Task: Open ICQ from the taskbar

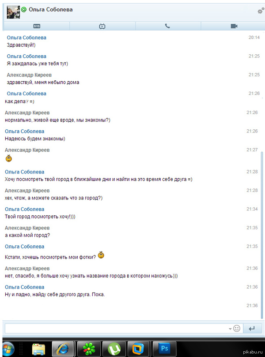Action: (89, 349)
